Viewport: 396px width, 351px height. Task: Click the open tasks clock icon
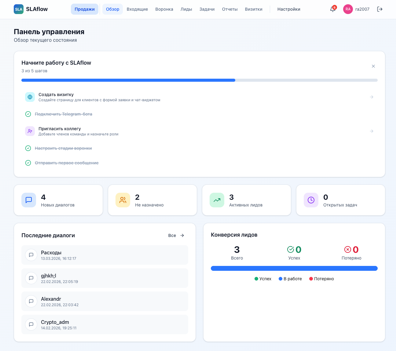311,200
